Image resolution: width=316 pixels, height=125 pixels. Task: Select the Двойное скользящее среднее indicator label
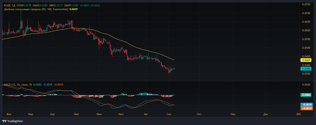tap(36, 9)
